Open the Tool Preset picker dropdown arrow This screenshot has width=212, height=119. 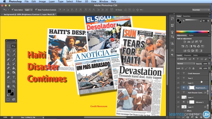click(x=8, y=10)
